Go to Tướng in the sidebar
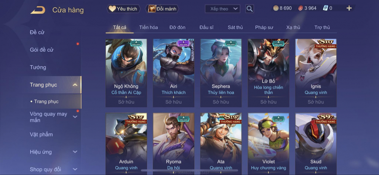This screenshot has height=175, width=379. tap(38, 67)
